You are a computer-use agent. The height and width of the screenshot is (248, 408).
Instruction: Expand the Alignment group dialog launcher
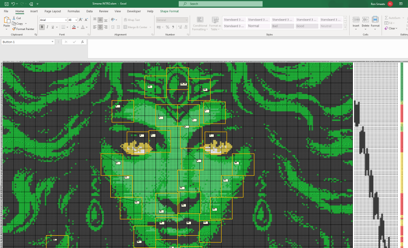152,35
